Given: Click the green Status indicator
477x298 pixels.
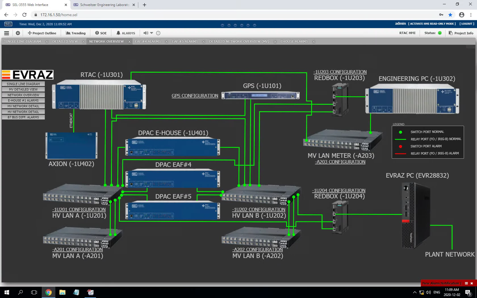Looking at the screenshot, I should (x=440, y=33).
